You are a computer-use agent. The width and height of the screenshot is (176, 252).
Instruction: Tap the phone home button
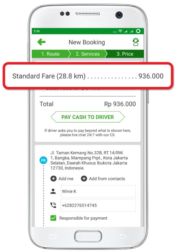click(88, 236)
